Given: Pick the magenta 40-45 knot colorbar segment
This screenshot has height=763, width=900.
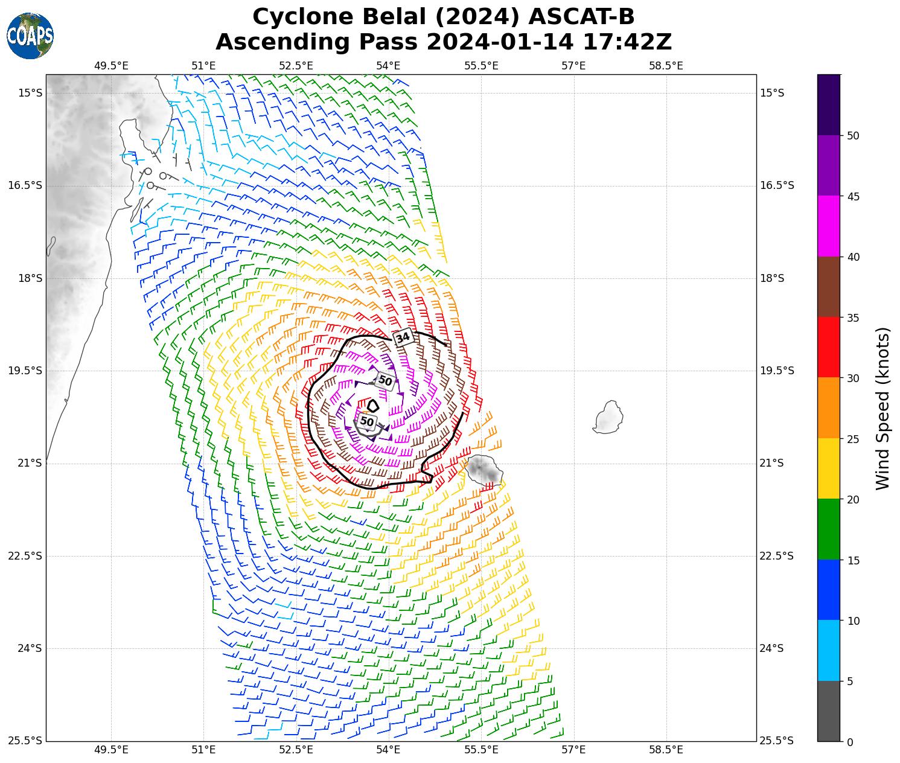Looking at the screenshot, I should (828, 226).
